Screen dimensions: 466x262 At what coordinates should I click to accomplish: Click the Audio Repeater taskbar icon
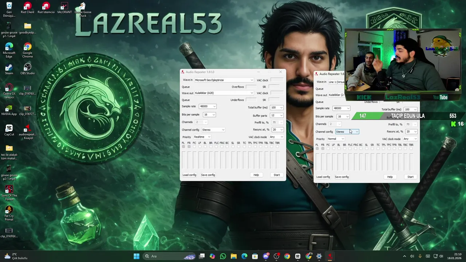pyautogui.click(x=330, y=256)
